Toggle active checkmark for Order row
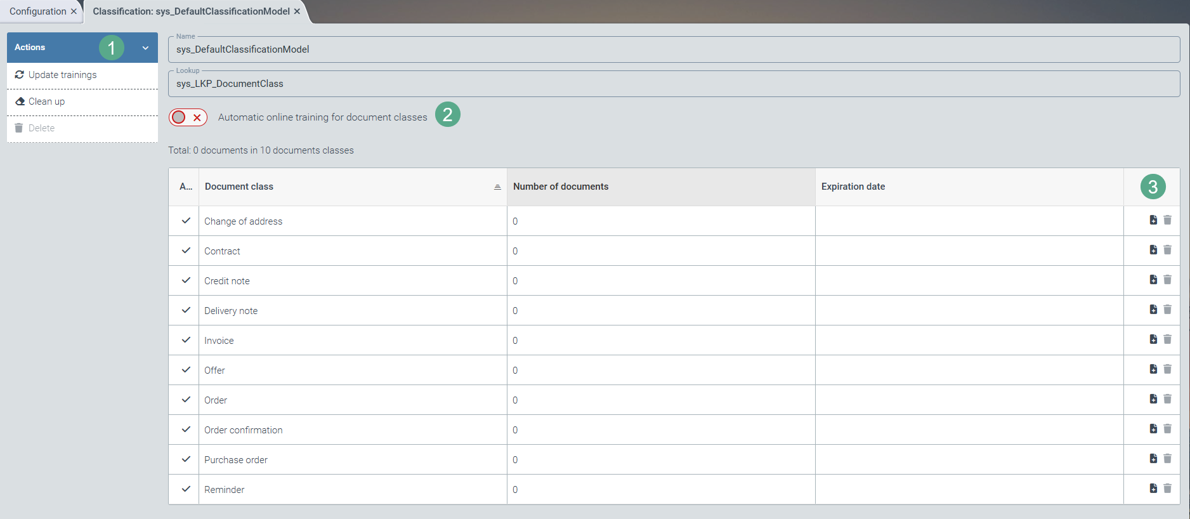 tap(186, 400)
